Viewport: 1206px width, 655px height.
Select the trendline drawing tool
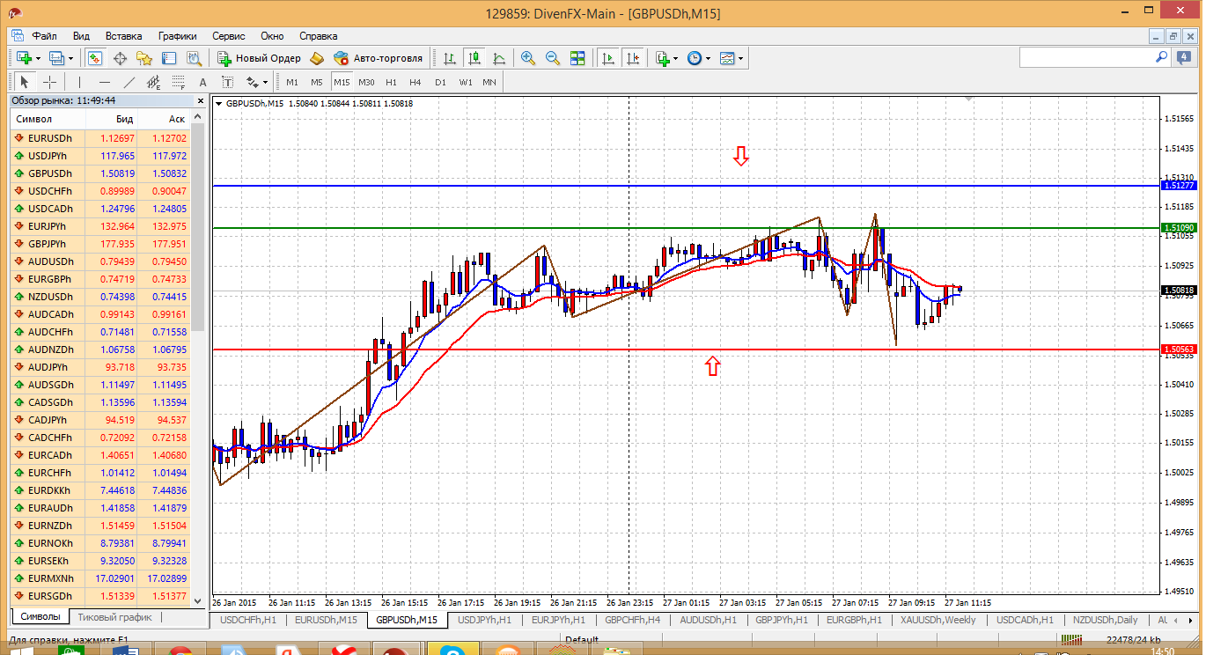[129, 82]
